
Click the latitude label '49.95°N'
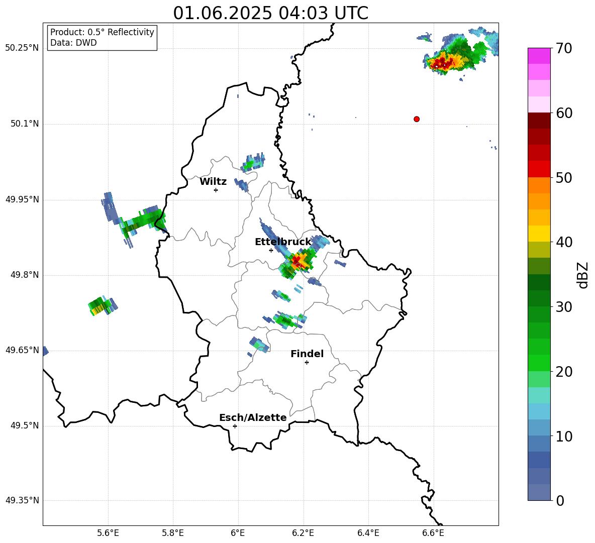22,199
